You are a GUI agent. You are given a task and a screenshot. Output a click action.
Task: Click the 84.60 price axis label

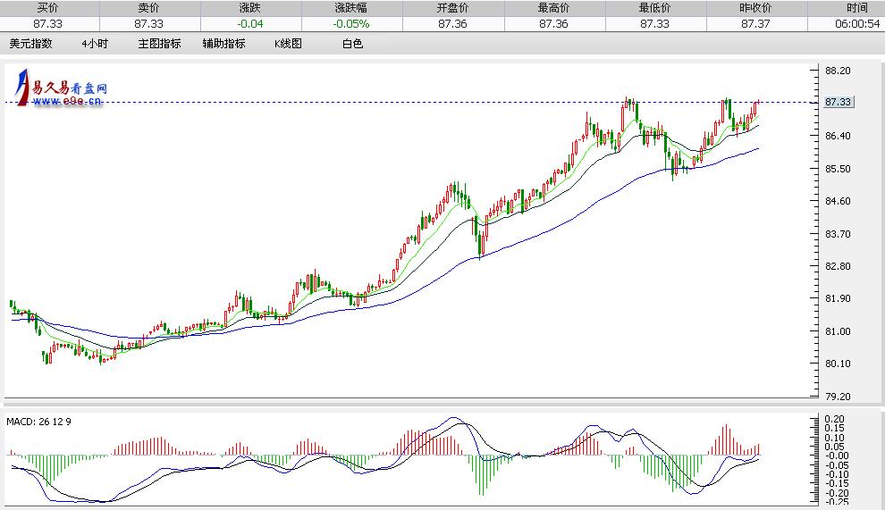coord(838,201)
